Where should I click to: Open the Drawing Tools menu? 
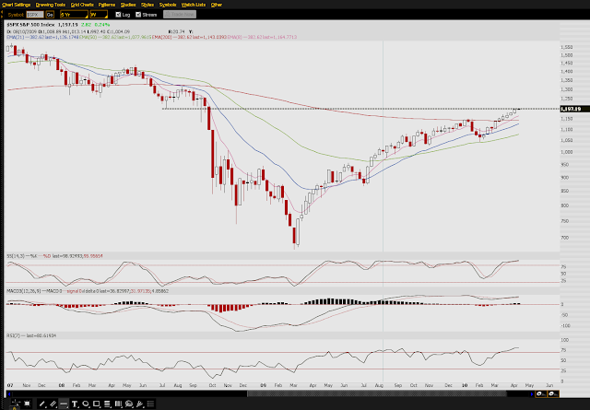coord(51,5)
